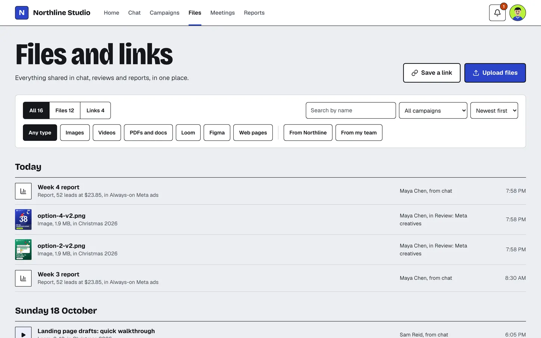Open Landing page drafts: quick walkthrough
The width and height of the screenshot is (541, 338).
coord(96,331)
